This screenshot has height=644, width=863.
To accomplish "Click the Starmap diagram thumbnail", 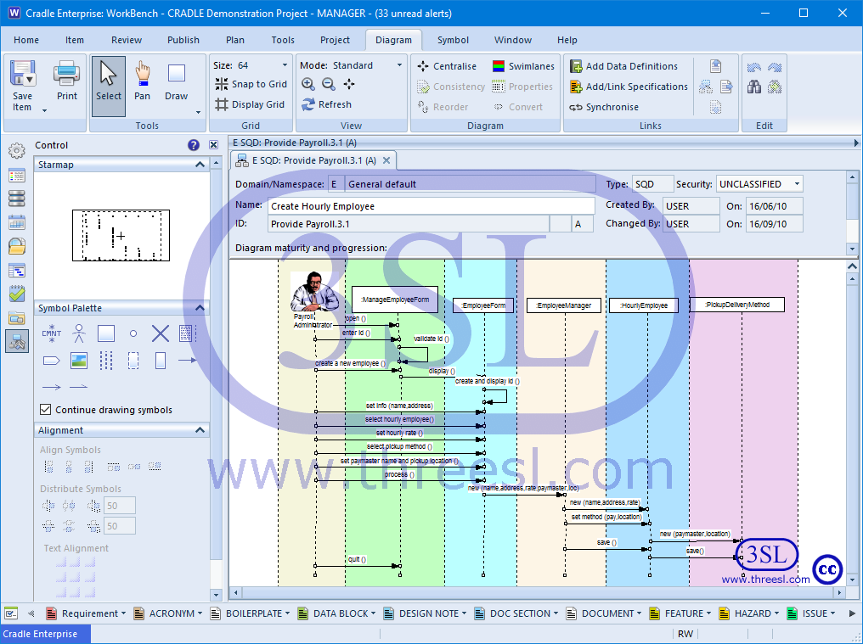I will point(121,235).
